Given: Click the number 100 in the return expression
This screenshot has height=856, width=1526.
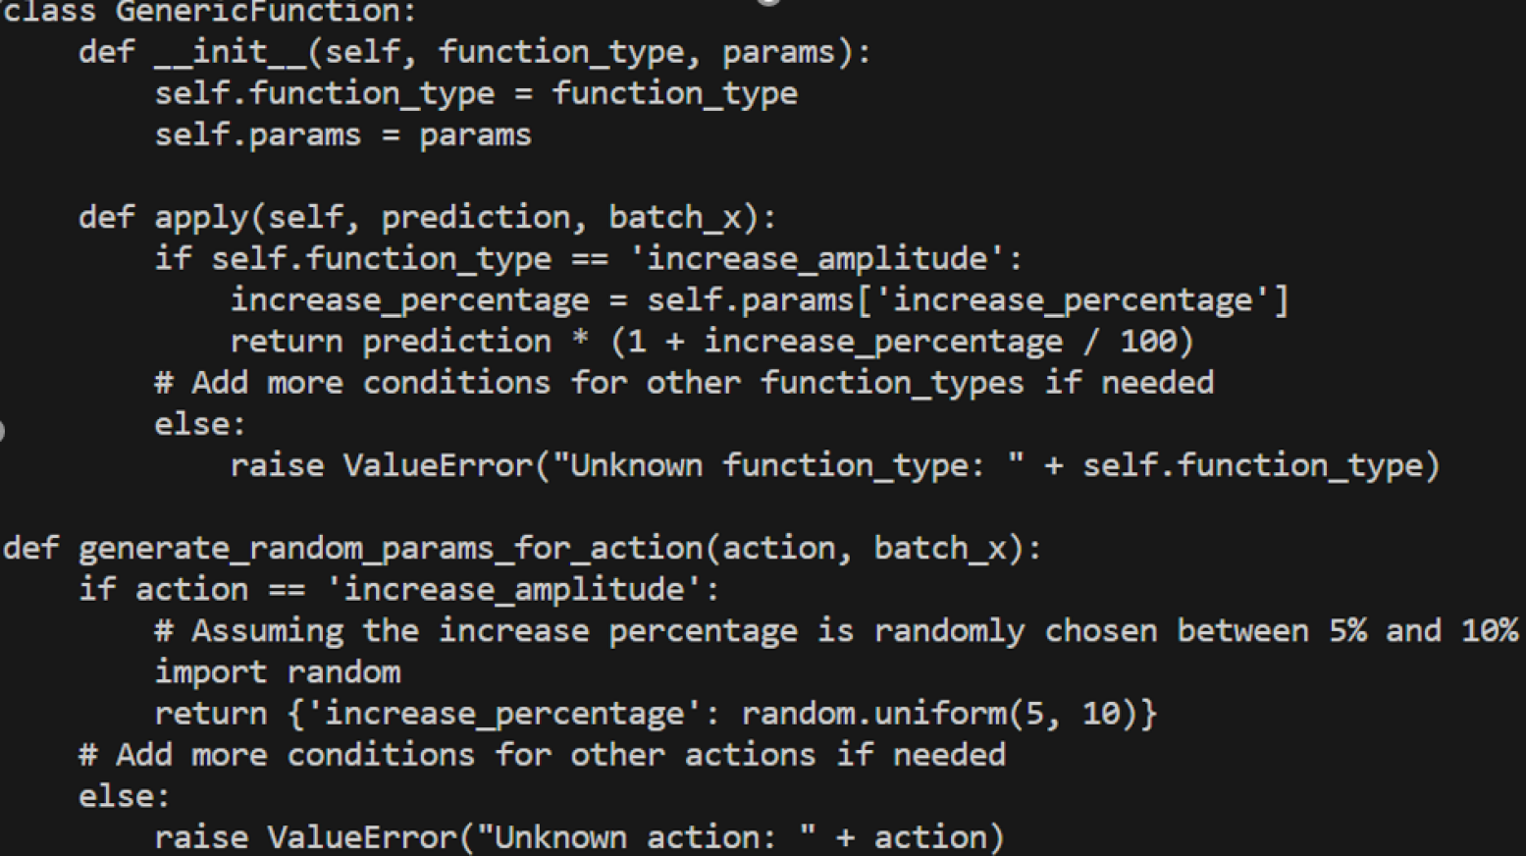Looking at the screenshot, I should (1147, 342).
